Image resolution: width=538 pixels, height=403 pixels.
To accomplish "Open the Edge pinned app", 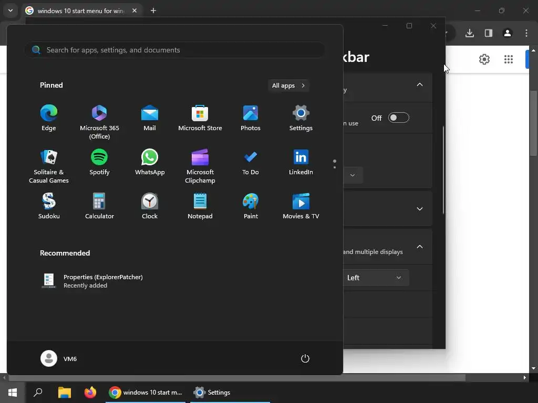I will coord(49,118).
